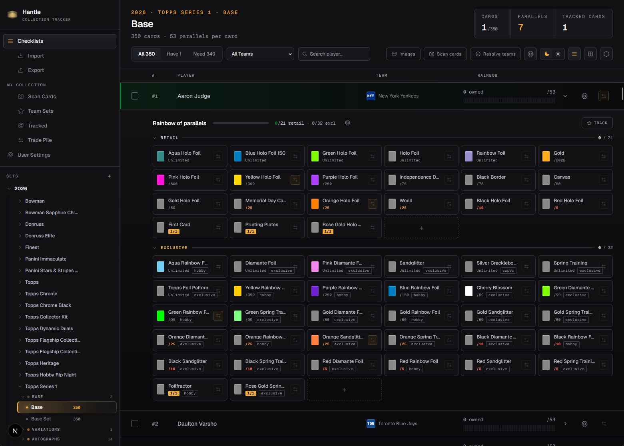Collapse the EXCLUSIVE parallels section
624x446 pixels.
(x=155, y=248)
